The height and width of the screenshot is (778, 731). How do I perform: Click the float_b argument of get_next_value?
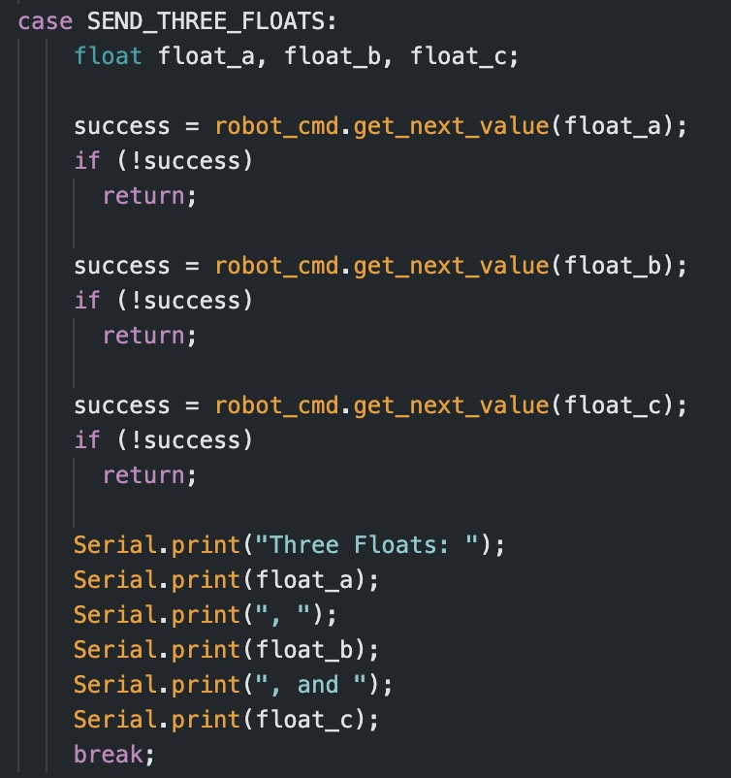613,266
